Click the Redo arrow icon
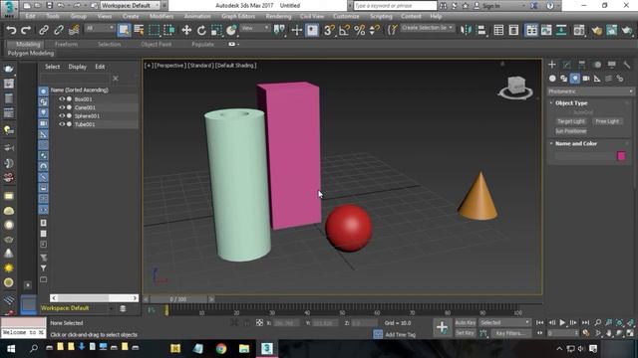Image resolution: width=638 pixels, height=358 pixels. point(26,30)
